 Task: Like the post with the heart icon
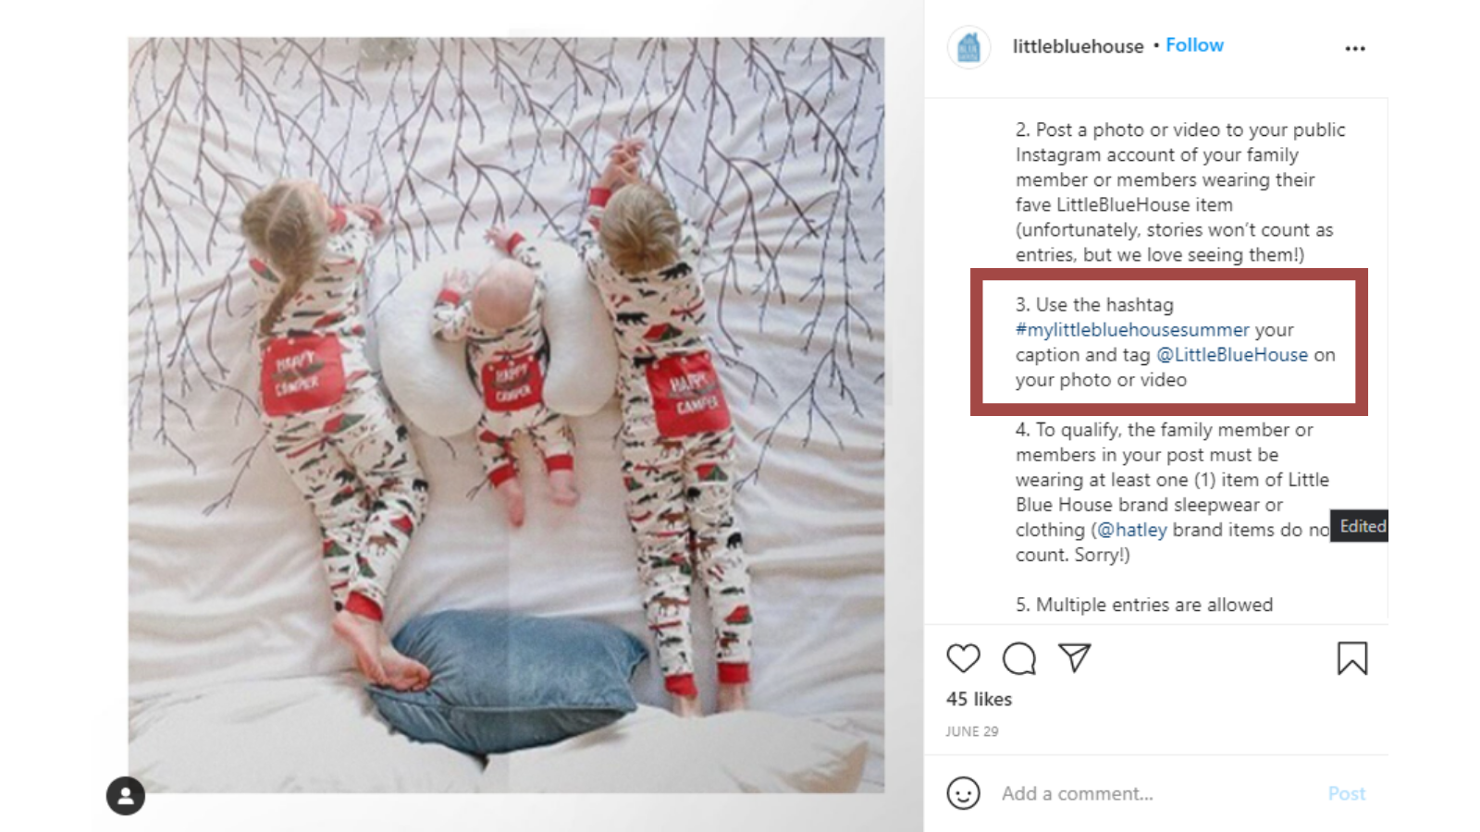click(963, 658)
